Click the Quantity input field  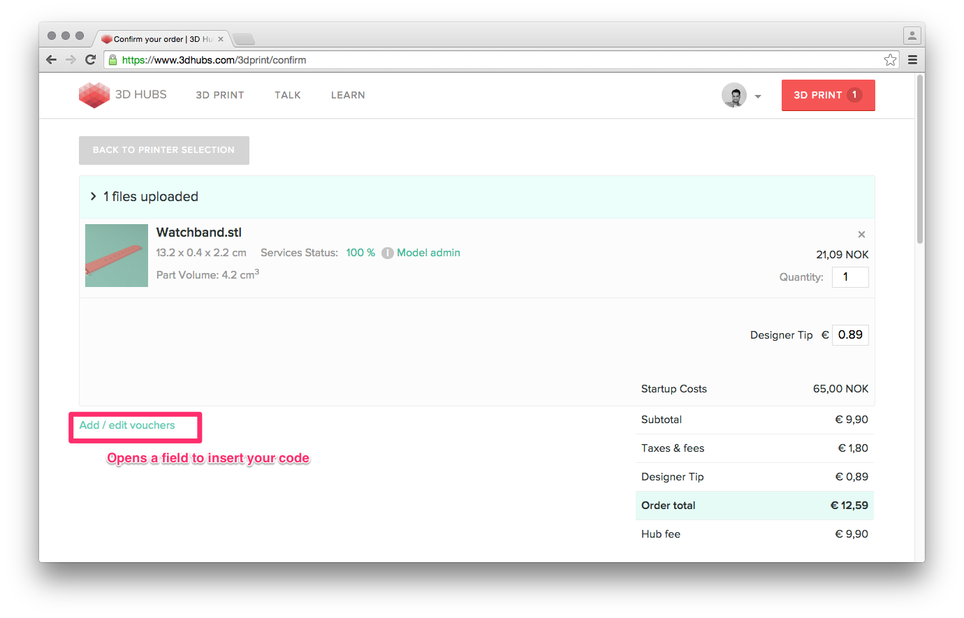coord(850,277)
